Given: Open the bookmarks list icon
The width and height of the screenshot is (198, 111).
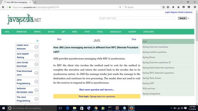Looking at the screenshot, I should tap(168, 7).
